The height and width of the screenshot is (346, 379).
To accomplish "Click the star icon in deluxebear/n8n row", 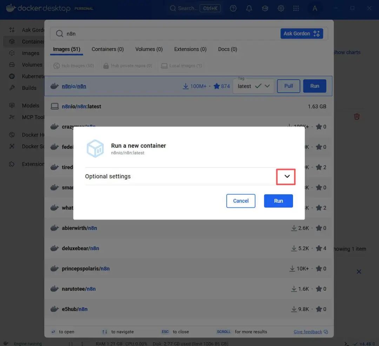I will click(319, 248).
